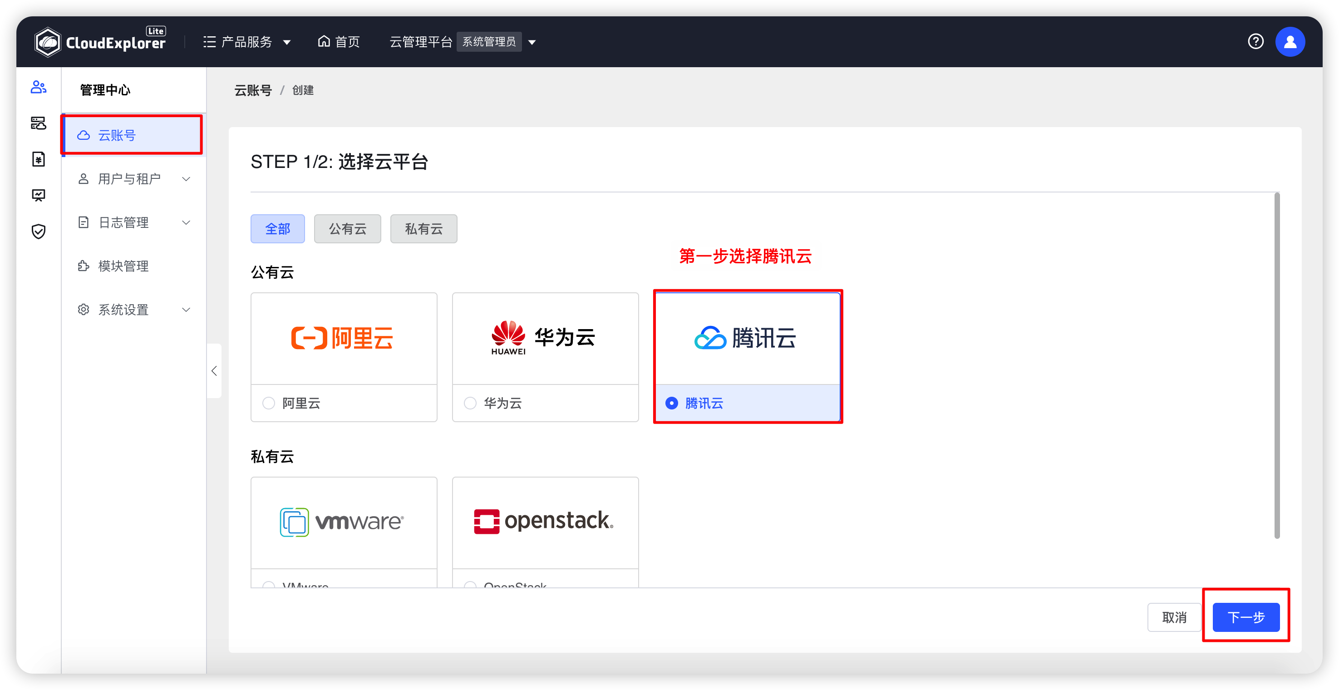Select the 阿里云 radio button

[269, 403]
